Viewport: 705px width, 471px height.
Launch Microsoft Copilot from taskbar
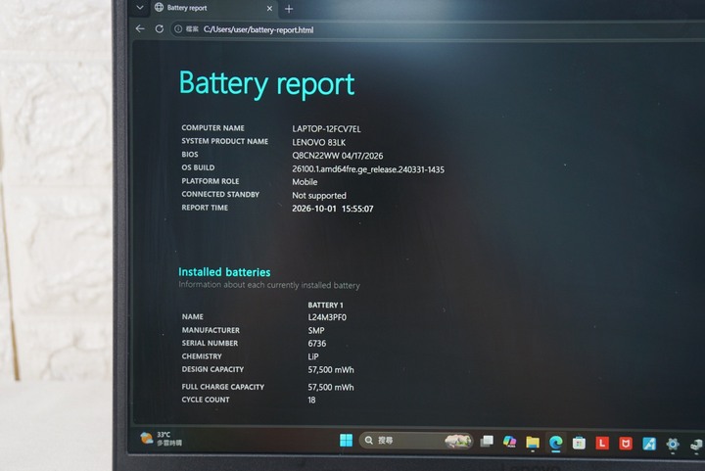(509, 442)
